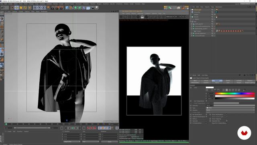The height and width of the screenshot is (145, 257).
Task: Switch to the Visibility attribute tab
Action: tap(239, 81)
